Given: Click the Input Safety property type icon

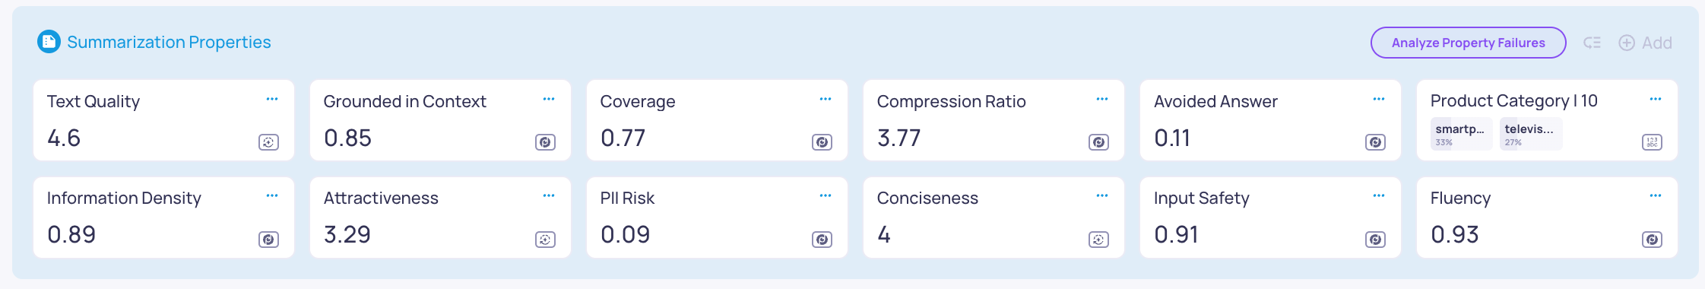Looking at the screenshot, I should [1375, 240].
